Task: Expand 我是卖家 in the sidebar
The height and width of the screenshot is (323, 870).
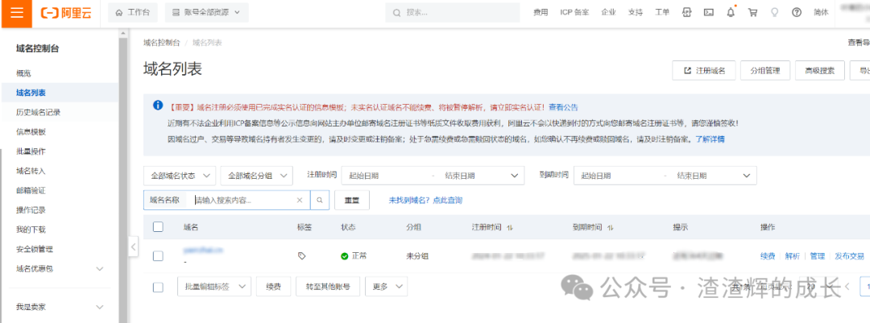Action: [60, 307]
